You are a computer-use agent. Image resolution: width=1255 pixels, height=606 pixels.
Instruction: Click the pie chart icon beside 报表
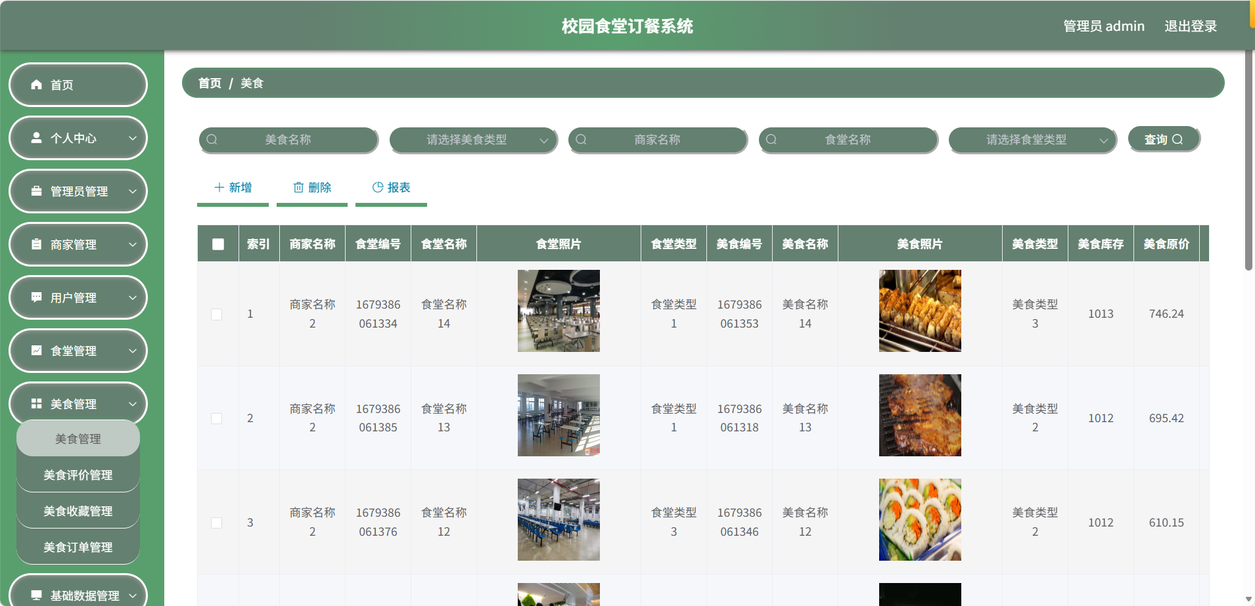(x=378, y=187)
